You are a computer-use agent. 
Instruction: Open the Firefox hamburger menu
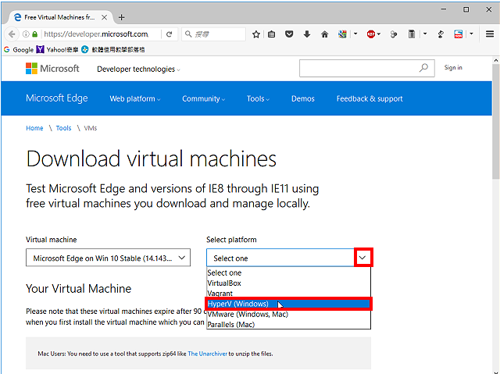490,34
